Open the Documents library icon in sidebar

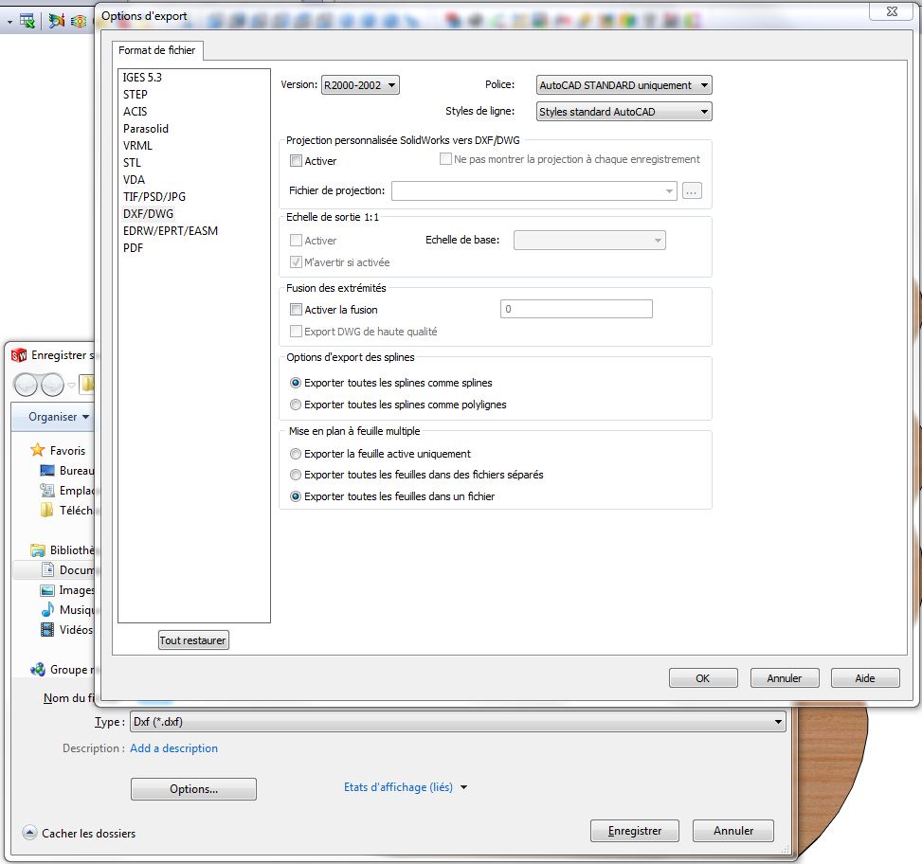tap(47, 569)
